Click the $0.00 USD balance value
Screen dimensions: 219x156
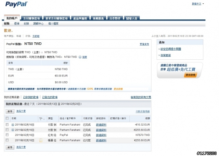click(x=61, y=82)
